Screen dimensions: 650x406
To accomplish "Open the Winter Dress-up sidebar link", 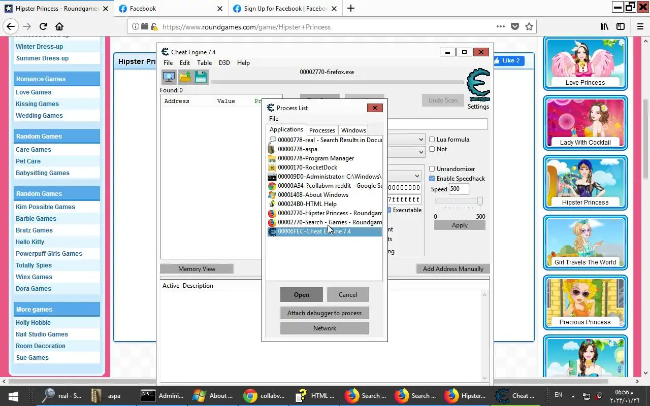I will click(x=40, y=47).
